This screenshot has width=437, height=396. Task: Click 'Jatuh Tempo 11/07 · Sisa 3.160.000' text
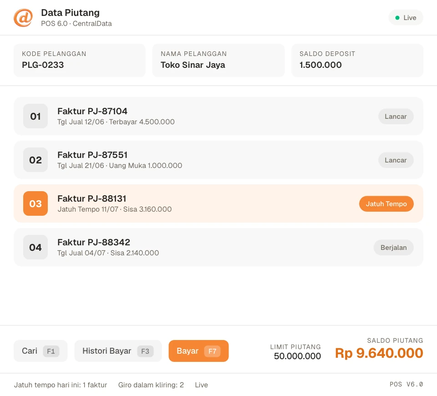coord(115,209)
